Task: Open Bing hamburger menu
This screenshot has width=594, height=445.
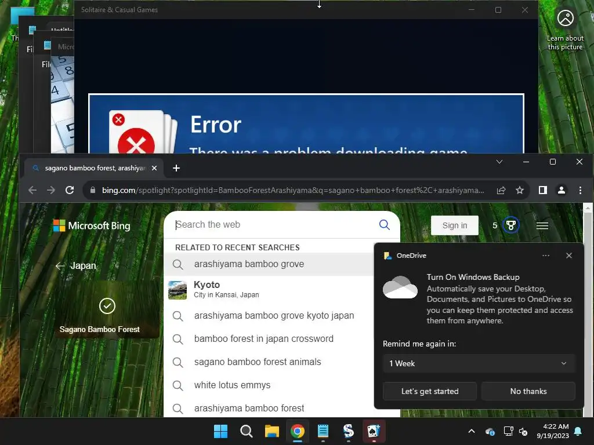Action: pyautogui.click(x=542, y=225)
